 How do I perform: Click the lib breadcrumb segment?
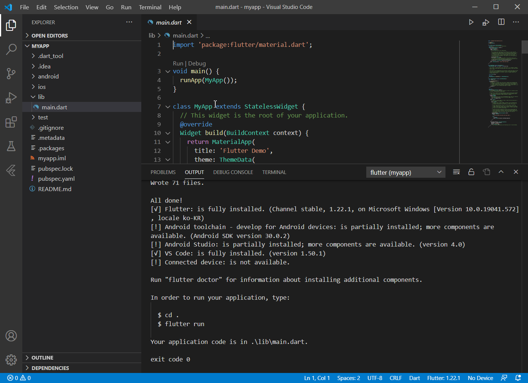[152, 35]
